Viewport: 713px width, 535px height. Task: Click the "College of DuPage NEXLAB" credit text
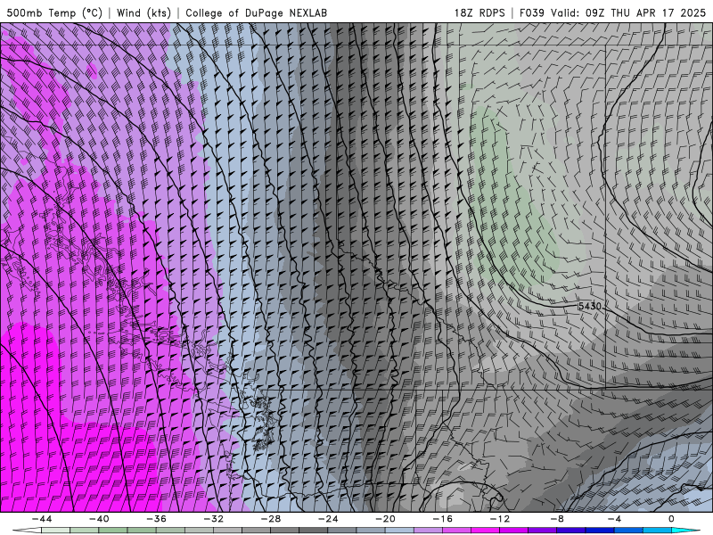[256, 12]
